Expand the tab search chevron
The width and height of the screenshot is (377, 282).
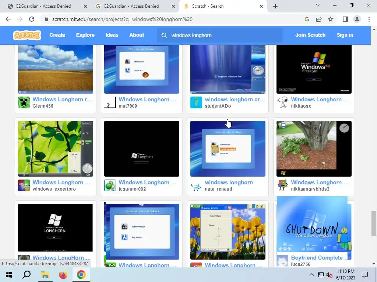[x=318, y=5]
